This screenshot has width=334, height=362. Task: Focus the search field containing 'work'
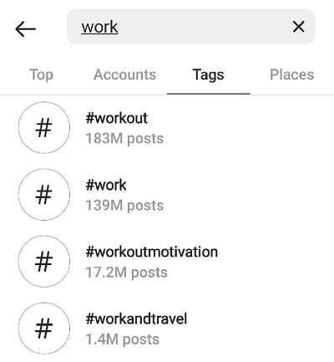(191, 27)
